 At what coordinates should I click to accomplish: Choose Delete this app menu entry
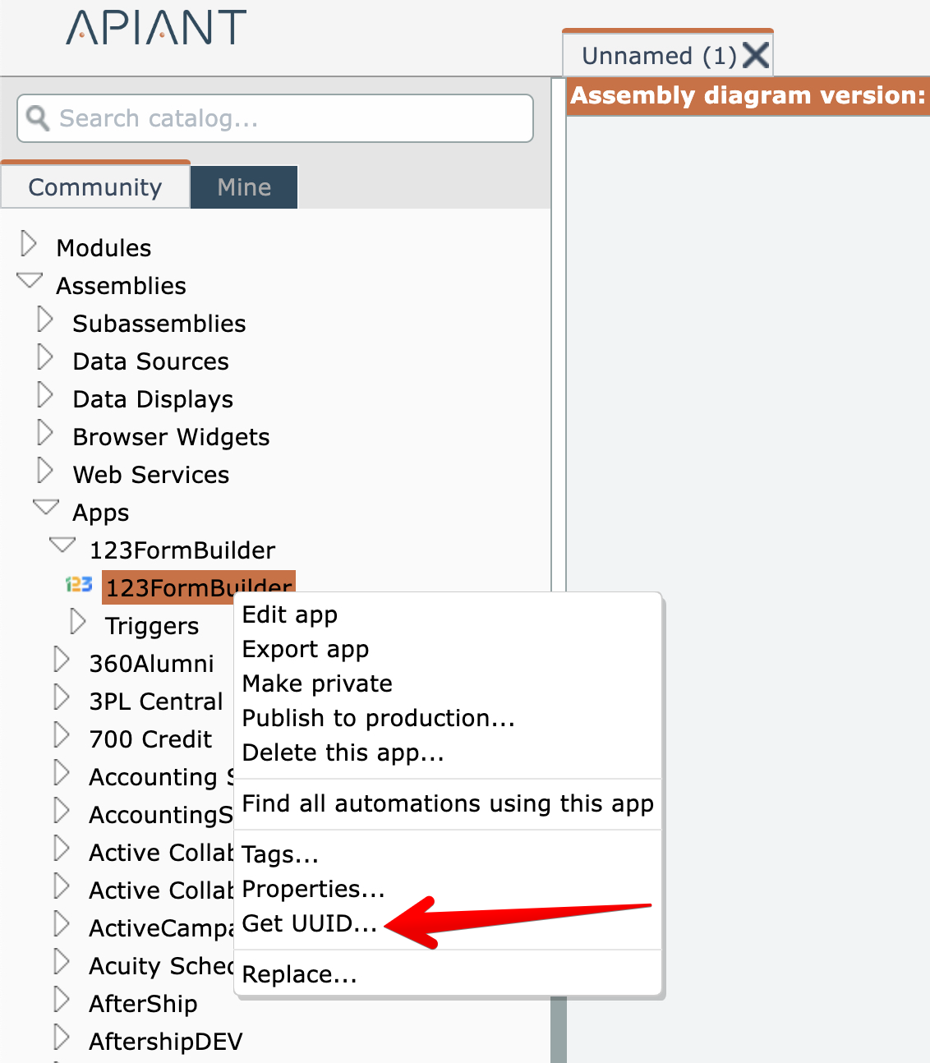(x=343, y=752)
